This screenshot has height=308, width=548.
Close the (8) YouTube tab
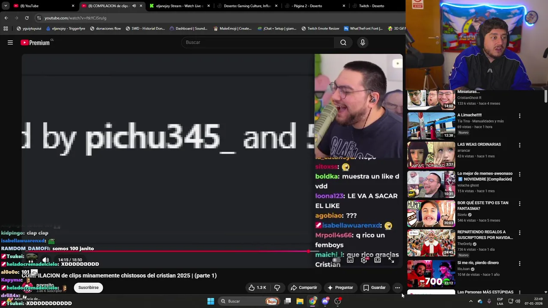tap(73, 6)
